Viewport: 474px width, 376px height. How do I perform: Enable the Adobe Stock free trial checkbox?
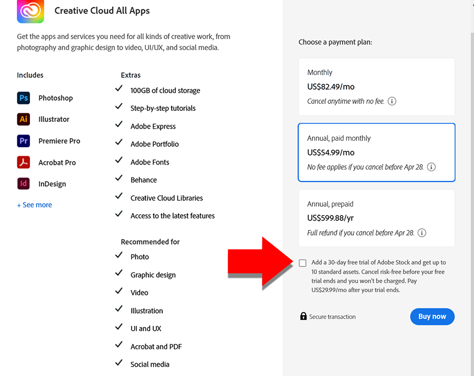pyautogui.click(x=302, y=262)
